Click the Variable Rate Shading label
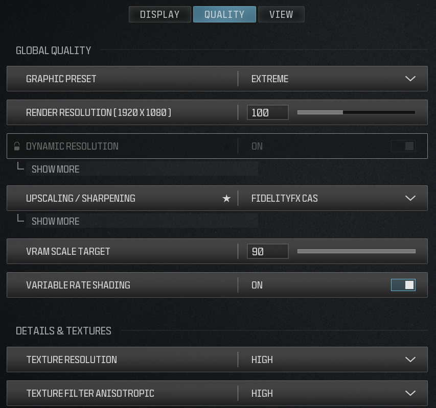The width and height of the screenshot is (436, 408). pos(78,285)
